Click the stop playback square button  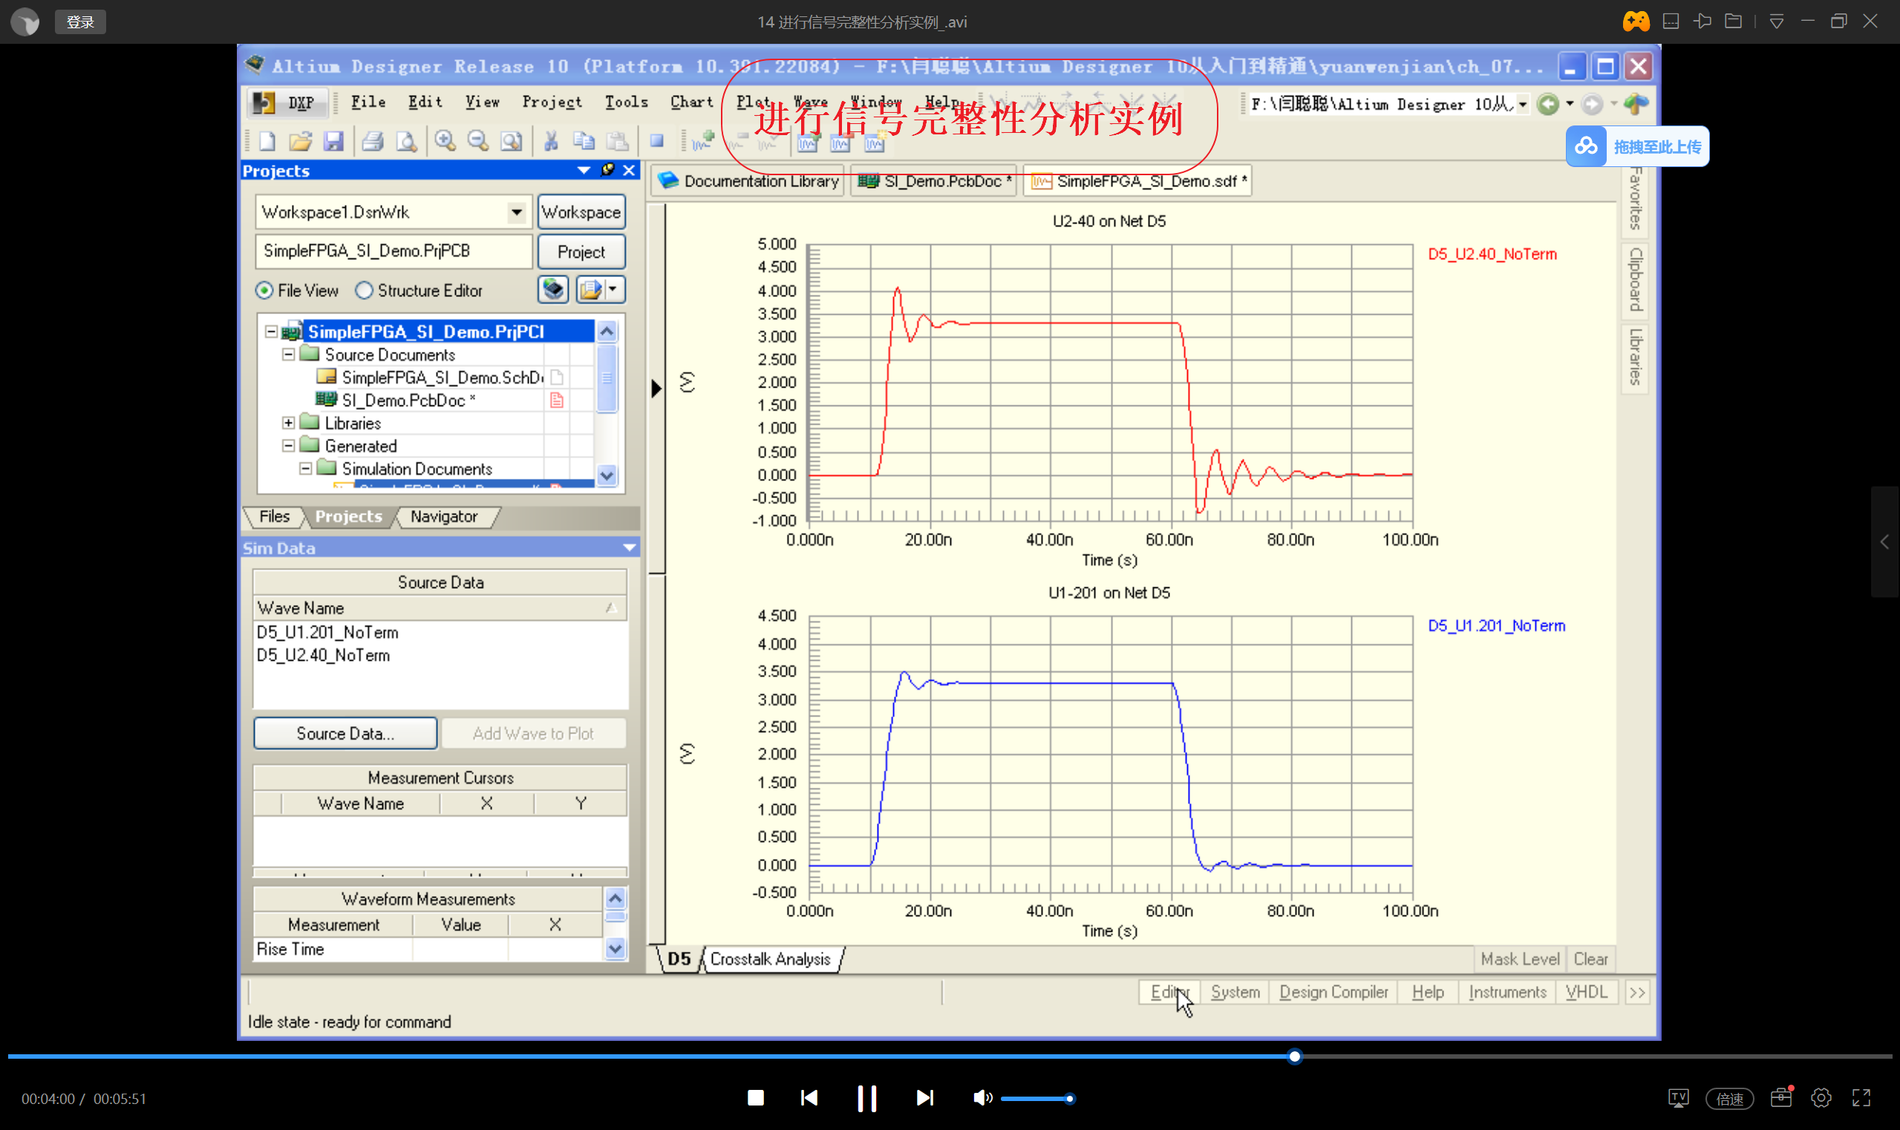755,1097
